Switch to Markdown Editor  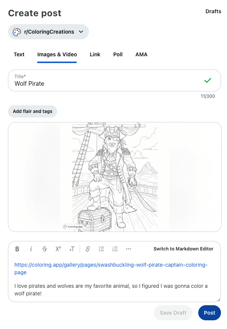pyautogui.click(x=183, y=249)
